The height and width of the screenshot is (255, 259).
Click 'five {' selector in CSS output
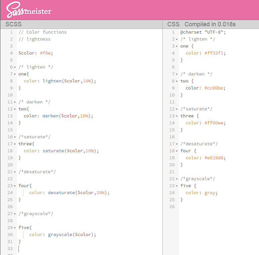tap(188, 186)
